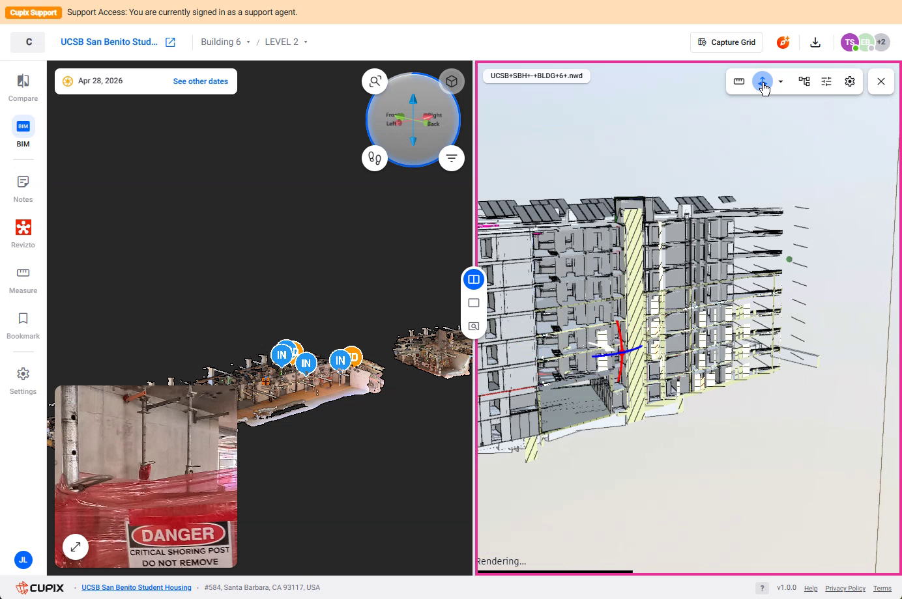Image resolution: width=902 pixels, height=599 pixels.
Task: Open the Privacy Policy link
Action: (845, 588)
